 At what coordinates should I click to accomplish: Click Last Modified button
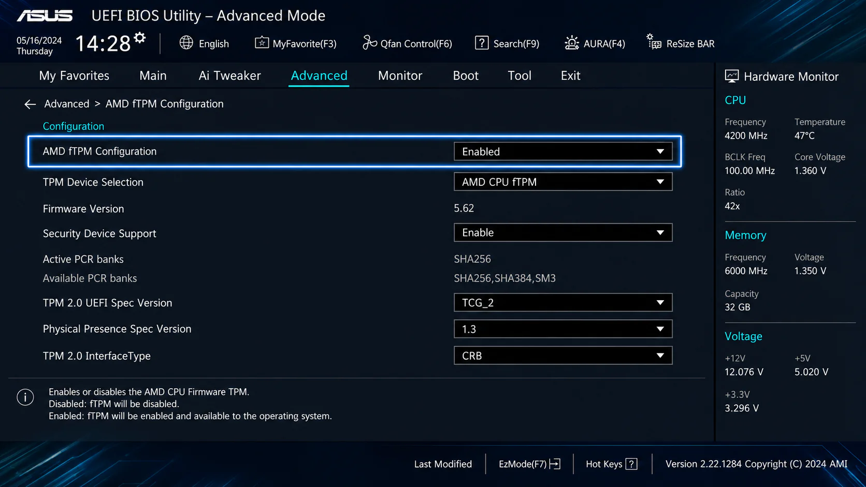coord(443,464)
